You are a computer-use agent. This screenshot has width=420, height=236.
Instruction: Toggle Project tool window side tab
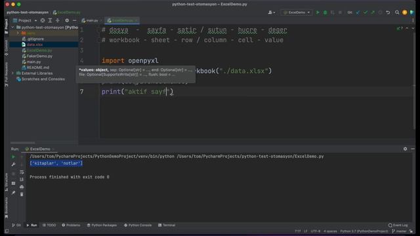tap(7, 26)
